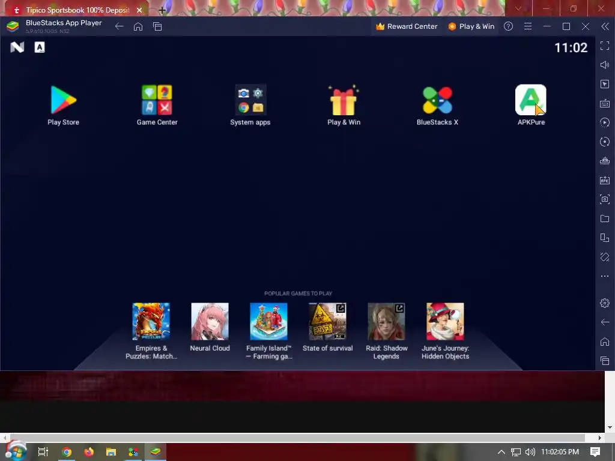This screenshot has height=461, width=615.
Task: Click the Windows Start button
Action: click(16, 452)
